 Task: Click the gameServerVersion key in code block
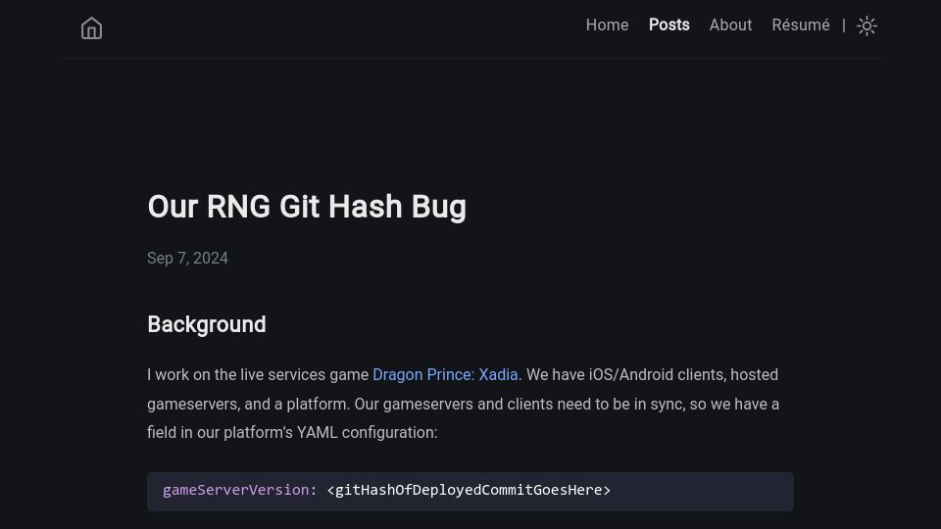point(236,490)
